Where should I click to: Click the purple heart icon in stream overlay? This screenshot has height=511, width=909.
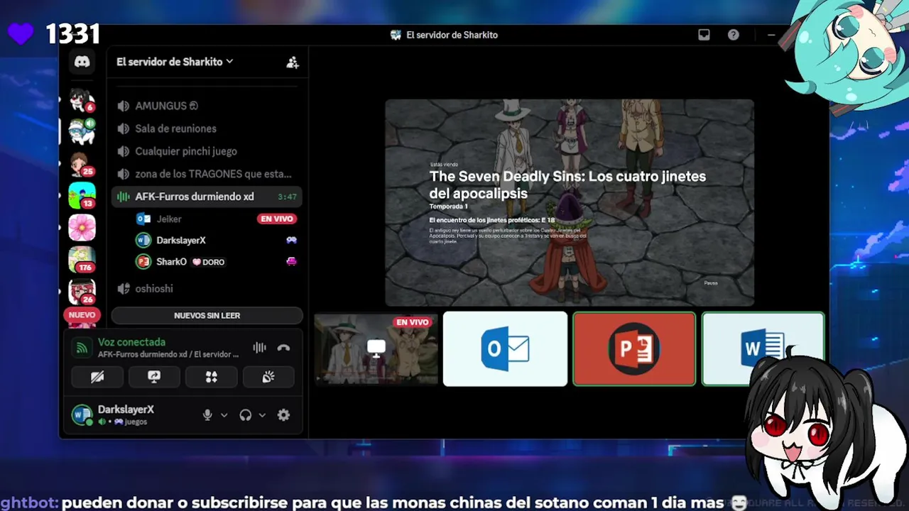pyautogui.click(x=21, y=33)
